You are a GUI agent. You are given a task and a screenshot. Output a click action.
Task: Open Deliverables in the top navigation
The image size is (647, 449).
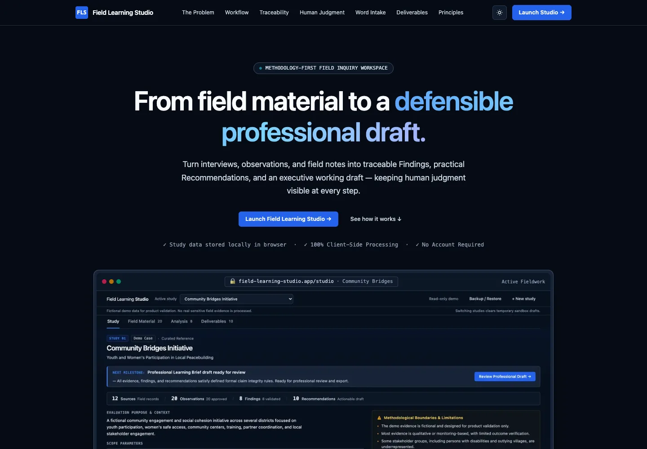412,13
